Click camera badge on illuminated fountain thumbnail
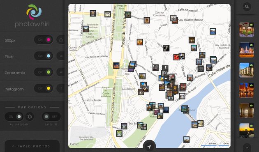The image size is (259, 152). 251,45
